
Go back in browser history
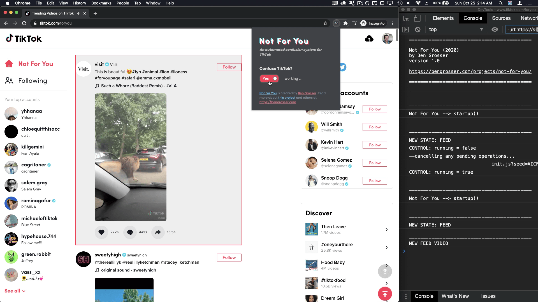[6, 23]
